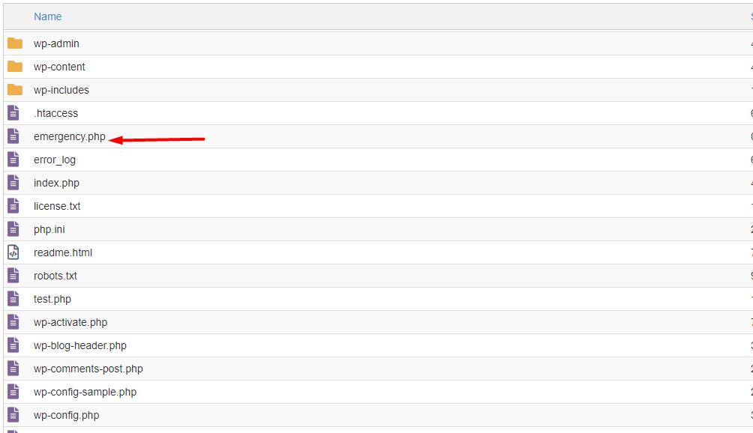This screenshot has height=433, width=753.
Task: Click the readme.html code file icon
Action: [x=13, y=252]
